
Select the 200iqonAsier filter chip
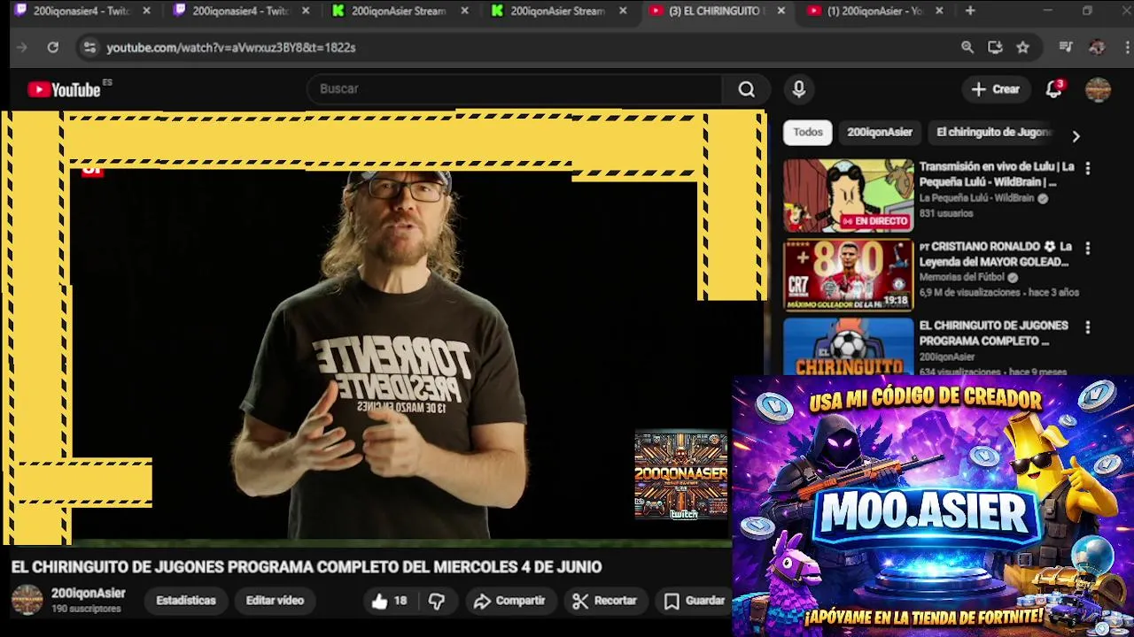click(x=880, y=133)
